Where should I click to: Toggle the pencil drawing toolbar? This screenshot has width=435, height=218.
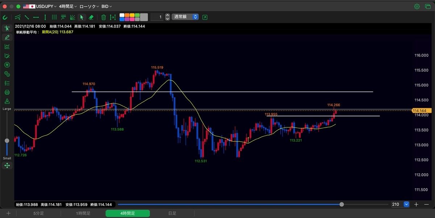pos(7,37)
